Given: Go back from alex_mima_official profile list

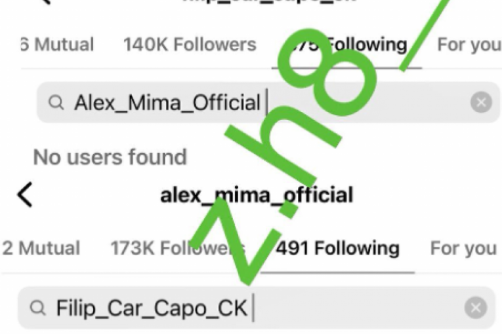Looking at the screenshot, I should [24, 195].
